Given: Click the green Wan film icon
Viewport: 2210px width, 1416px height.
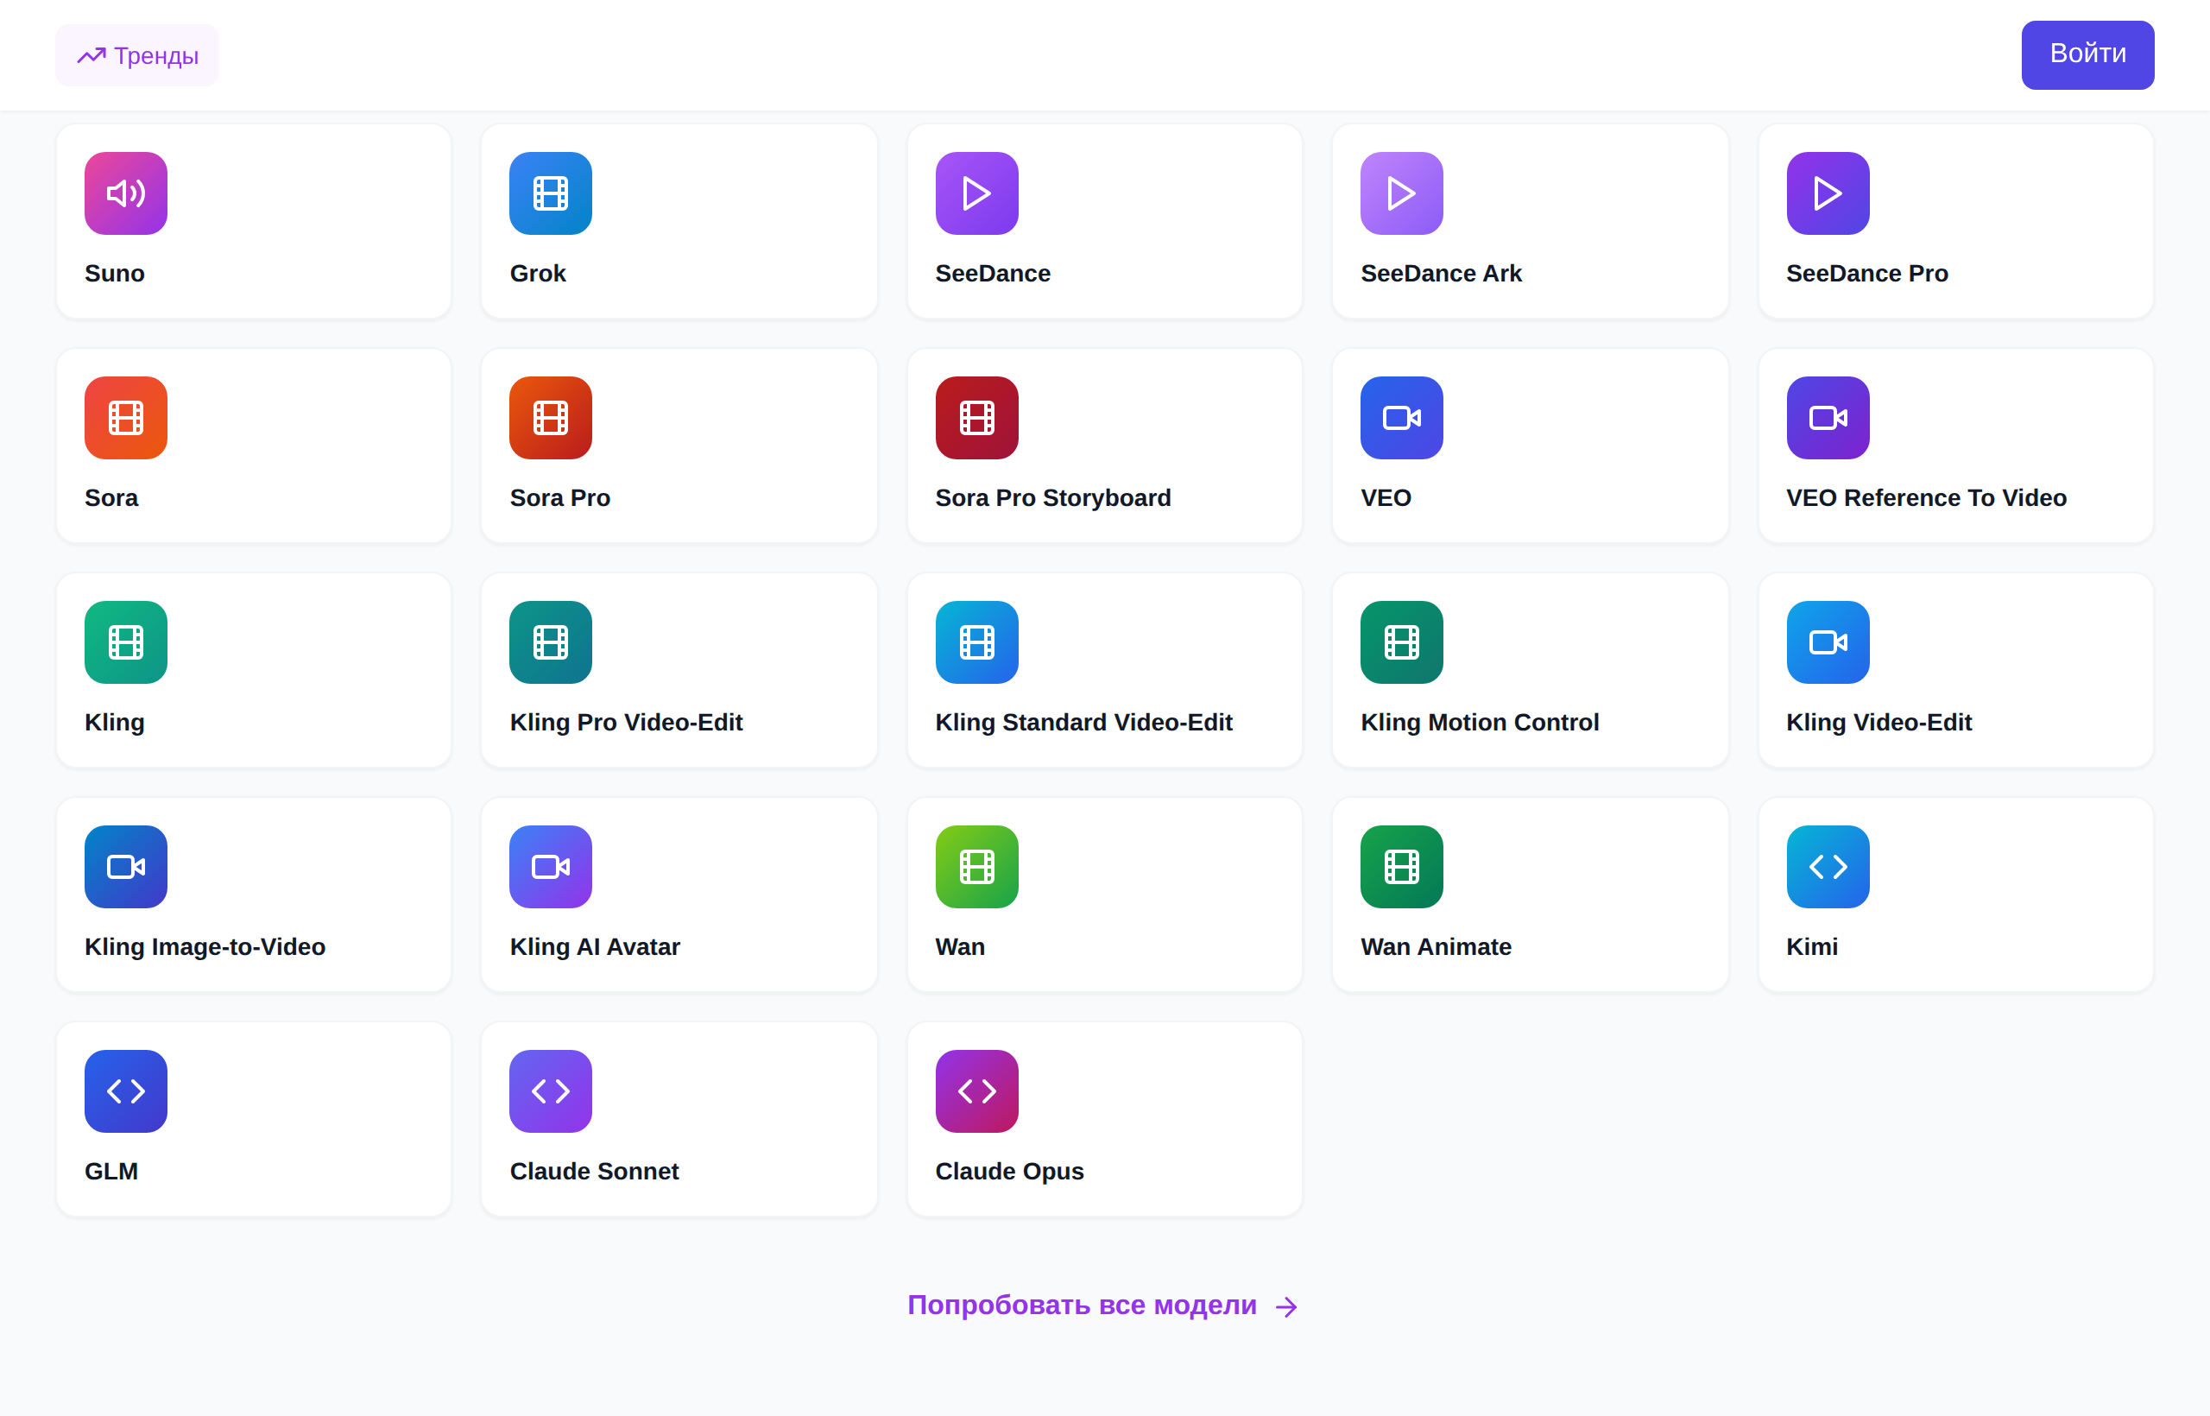Looking at the screenshot, I should [976, 866].
